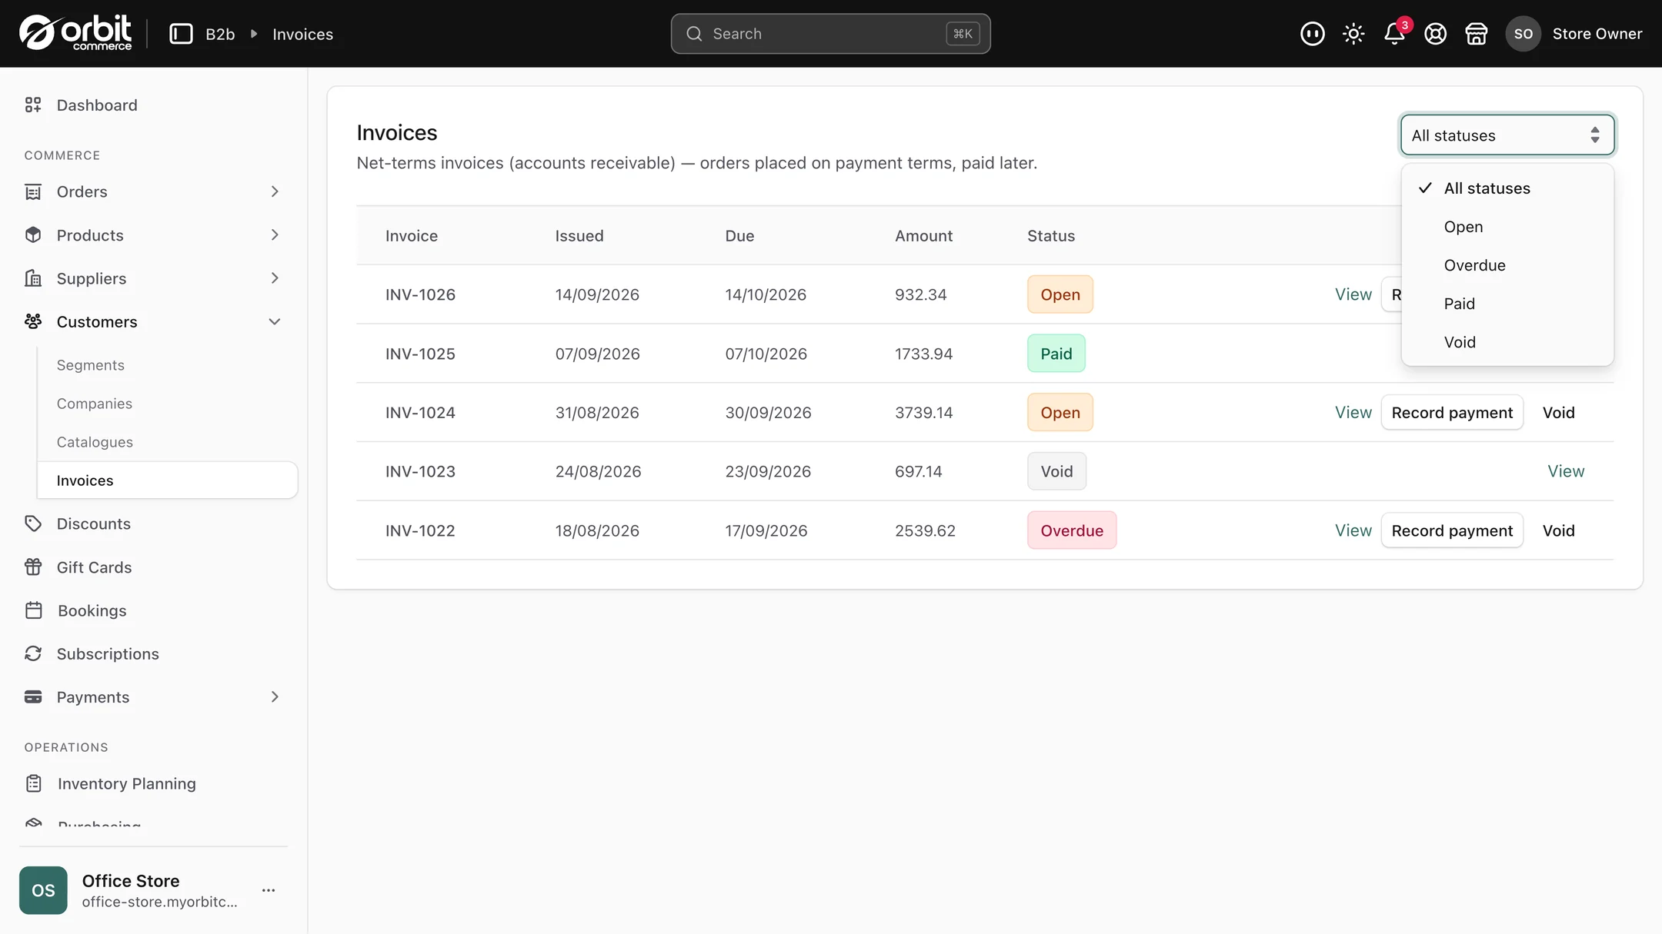Click the INV-1025 invoice number
The image size is (1662, 934).
[420, 354]
